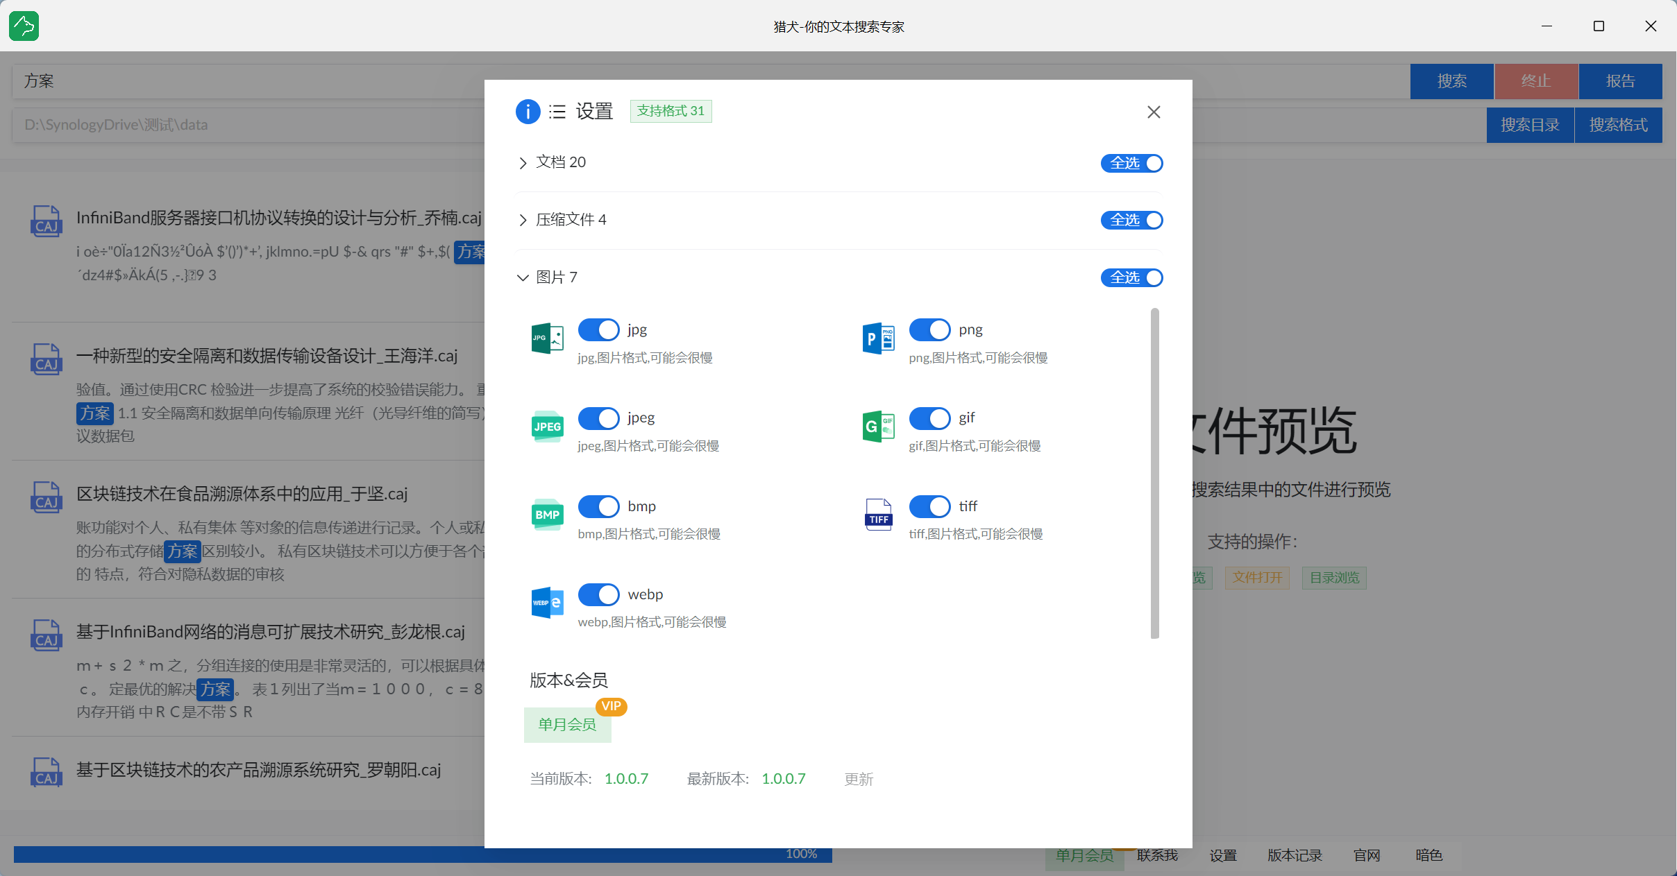Click the WEBP file format icon

pyautogui.click(x=547, y=603)
